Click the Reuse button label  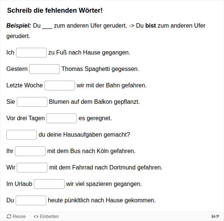(x=19, y=217)
